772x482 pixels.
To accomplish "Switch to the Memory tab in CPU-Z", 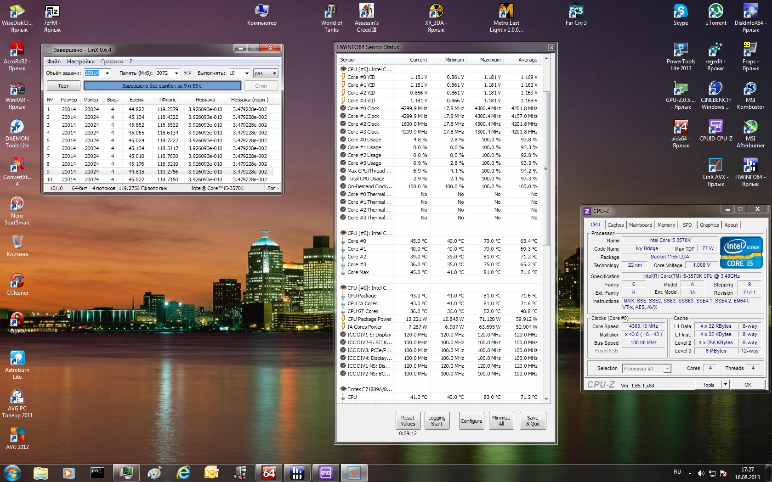I will click(666, 225).
